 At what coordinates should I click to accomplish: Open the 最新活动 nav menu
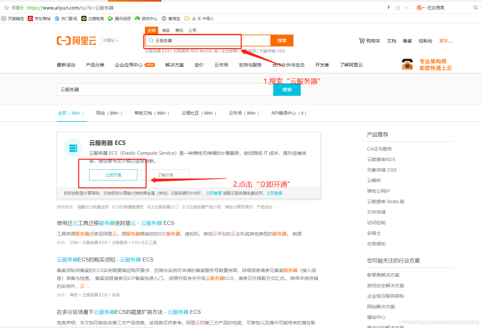pyautogui.click(x=66, y=65)
